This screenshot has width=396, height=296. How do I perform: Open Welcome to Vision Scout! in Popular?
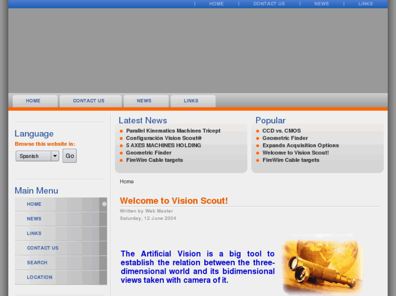coord(295,153)
